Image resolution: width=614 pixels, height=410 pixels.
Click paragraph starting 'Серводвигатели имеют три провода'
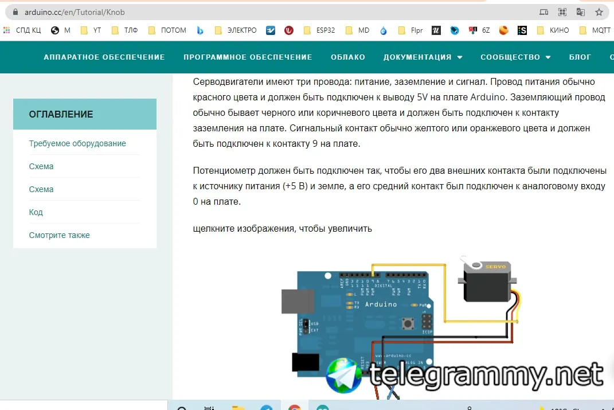(x=400, y=113)
